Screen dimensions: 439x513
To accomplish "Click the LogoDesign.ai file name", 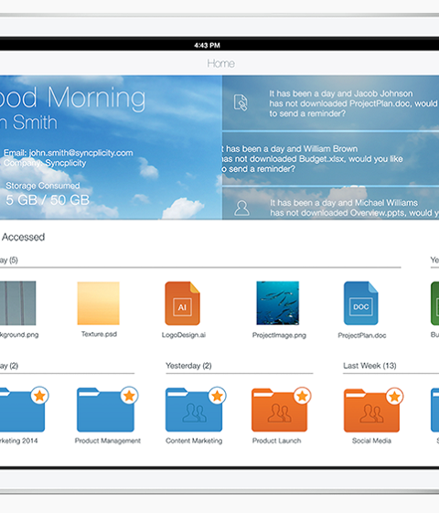I will (x=184, y=335).
